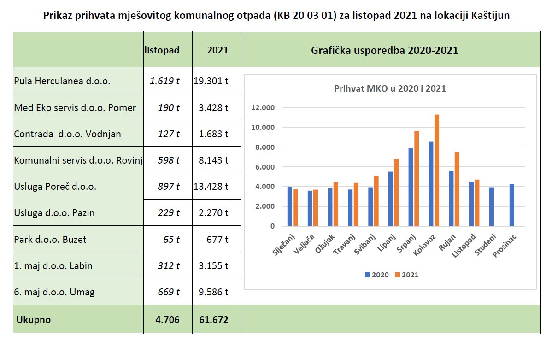Click the "19.301 t" yearly value cell
The height and width of the screenshot is (347, 552).
211,81
